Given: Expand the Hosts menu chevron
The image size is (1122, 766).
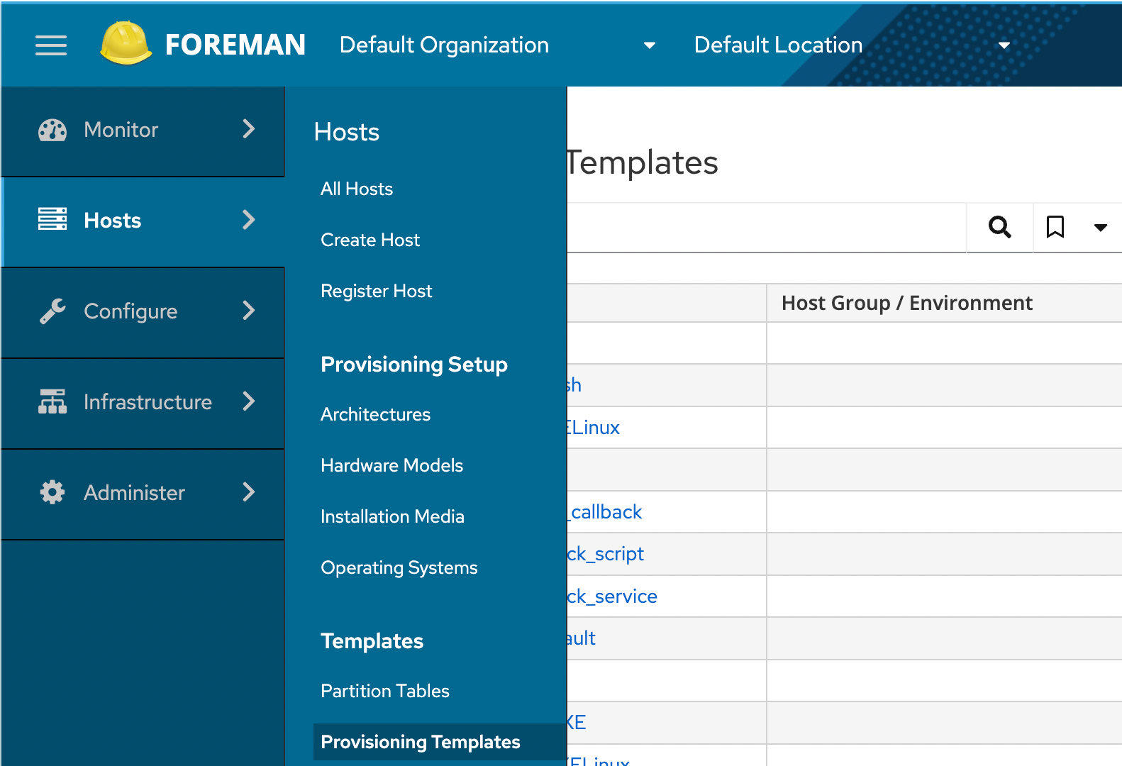Looking at the screenshot, I should pos(248,220).
